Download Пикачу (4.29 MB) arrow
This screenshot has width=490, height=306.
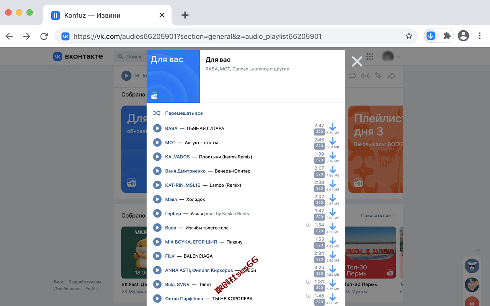pyautogui.click(x=333, y=240)
